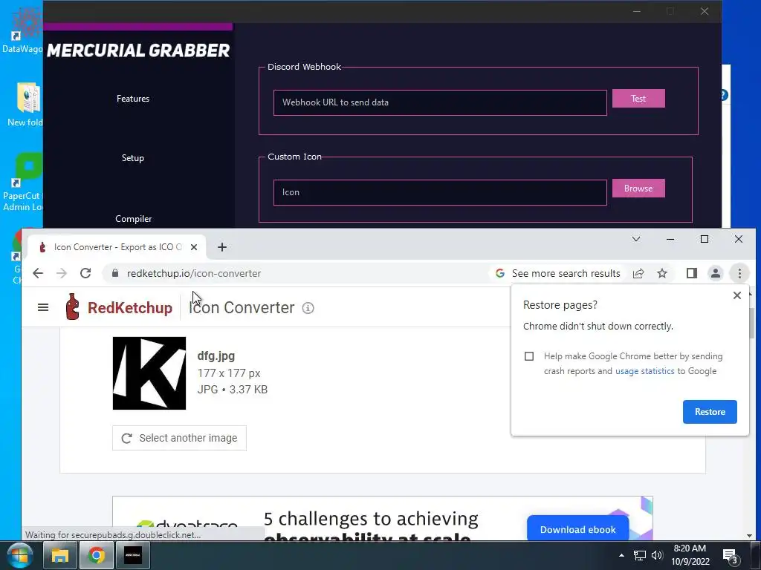Open volume tray icon
Image resolution: width=761 pixels, height=570 pixels.
[x=657, y=555]
